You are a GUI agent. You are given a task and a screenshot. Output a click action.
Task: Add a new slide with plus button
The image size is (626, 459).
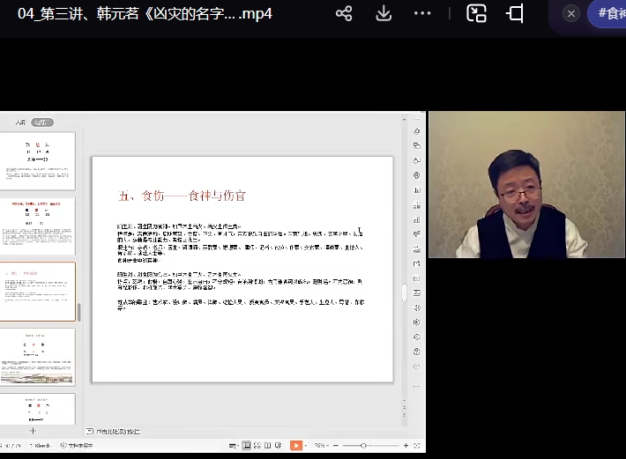[x=33, y=431]
